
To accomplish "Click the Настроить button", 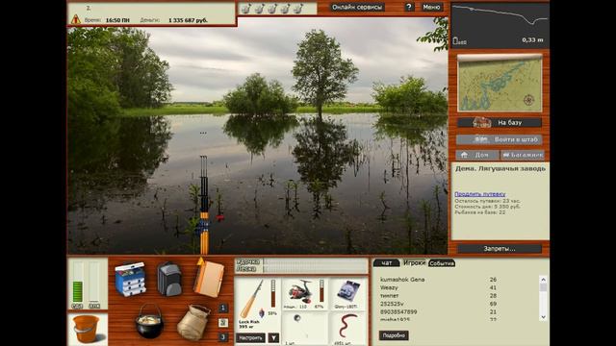I will tap(250, 337).
